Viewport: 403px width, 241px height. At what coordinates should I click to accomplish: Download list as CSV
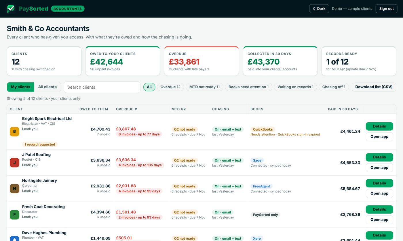(374, 87)
